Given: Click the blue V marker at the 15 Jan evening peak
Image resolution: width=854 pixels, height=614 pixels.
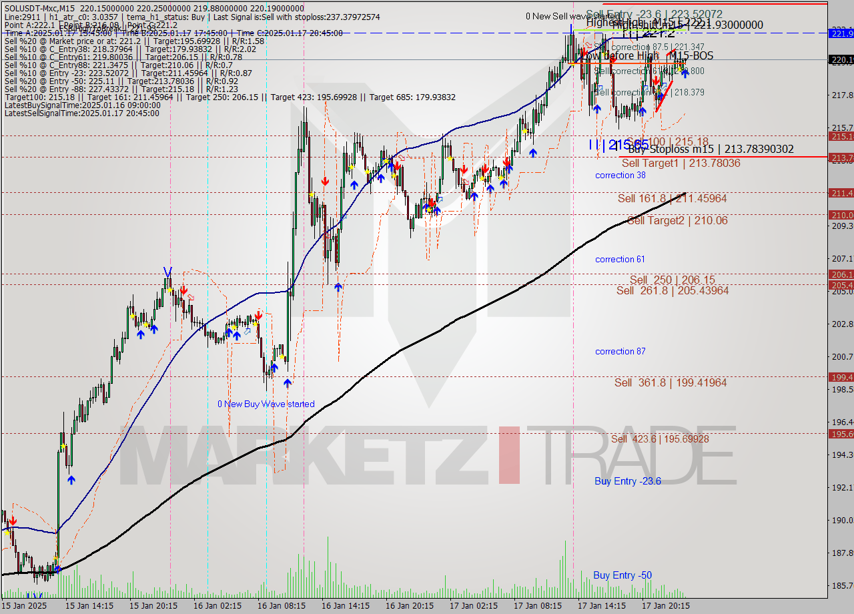Looking at the screenshot, I should (167, 272).
